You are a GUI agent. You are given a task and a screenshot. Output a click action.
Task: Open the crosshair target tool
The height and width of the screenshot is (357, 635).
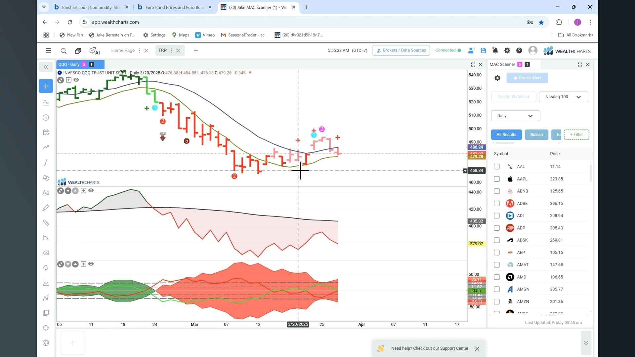46,328
